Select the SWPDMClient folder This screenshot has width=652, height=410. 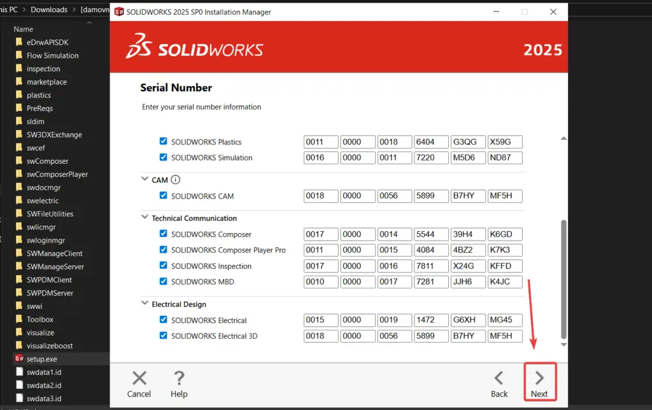tap(49, 280)
